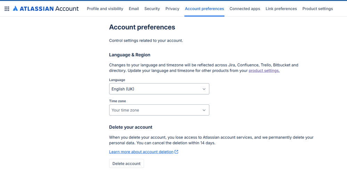Navigate to the Product settings tab
The image size is (347, 175).
coord(317,9)
